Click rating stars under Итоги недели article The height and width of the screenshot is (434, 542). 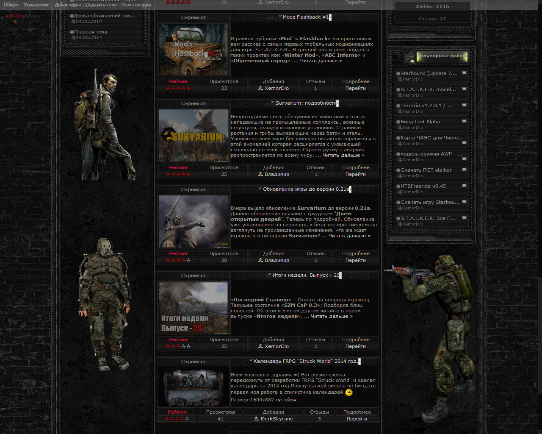coord(178,346)
